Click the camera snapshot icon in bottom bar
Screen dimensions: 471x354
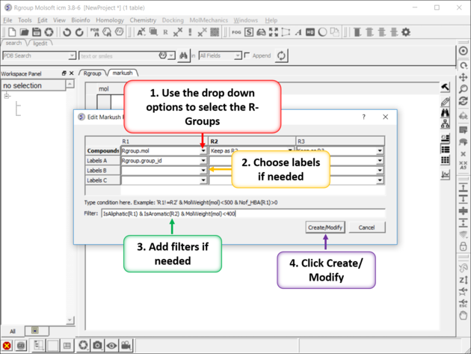97,346
